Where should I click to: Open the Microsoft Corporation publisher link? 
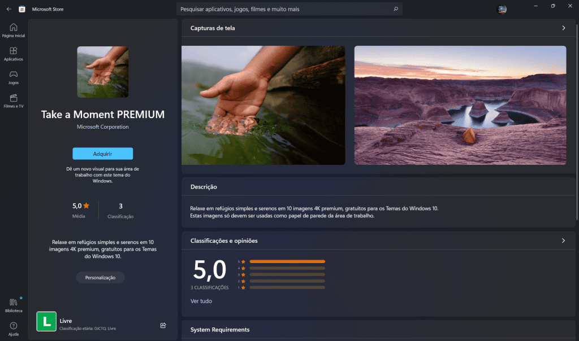103,127
